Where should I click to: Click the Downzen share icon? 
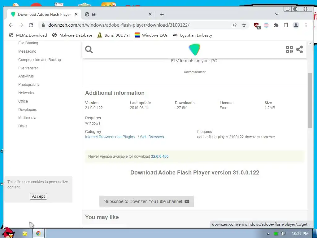point(299,49)
